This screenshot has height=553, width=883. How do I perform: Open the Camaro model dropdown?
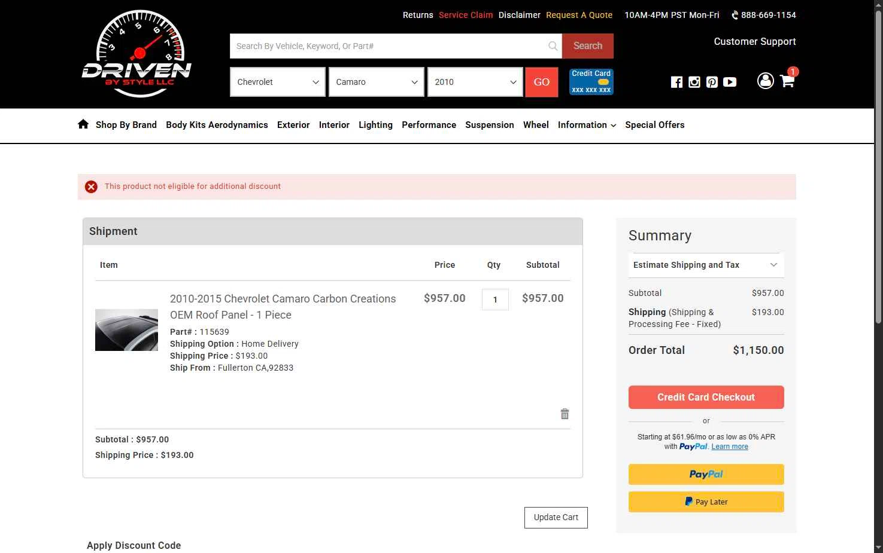point(377,82)
